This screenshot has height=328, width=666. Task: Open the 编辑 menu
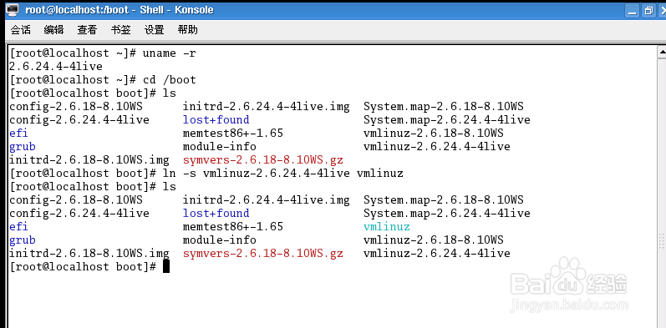[x=54, y=30]
